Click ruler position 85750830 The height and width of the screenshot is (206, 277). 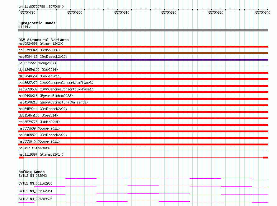pyautogui.click(x=216, y=12)
